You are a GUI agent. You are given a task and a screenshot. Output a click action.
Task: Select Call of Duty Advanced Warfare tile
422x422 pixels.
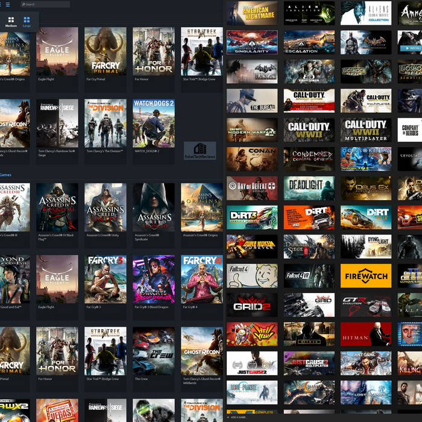click(x=309, y=101)
